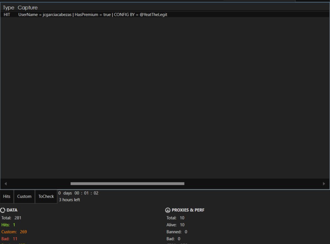Viewport: 330px width, 244px height.
Task: Switch to the ToCheck tab
Action: coord(46,197)
